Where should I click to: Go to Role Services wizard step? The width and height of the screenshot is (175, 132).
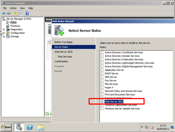pos(65,57)
